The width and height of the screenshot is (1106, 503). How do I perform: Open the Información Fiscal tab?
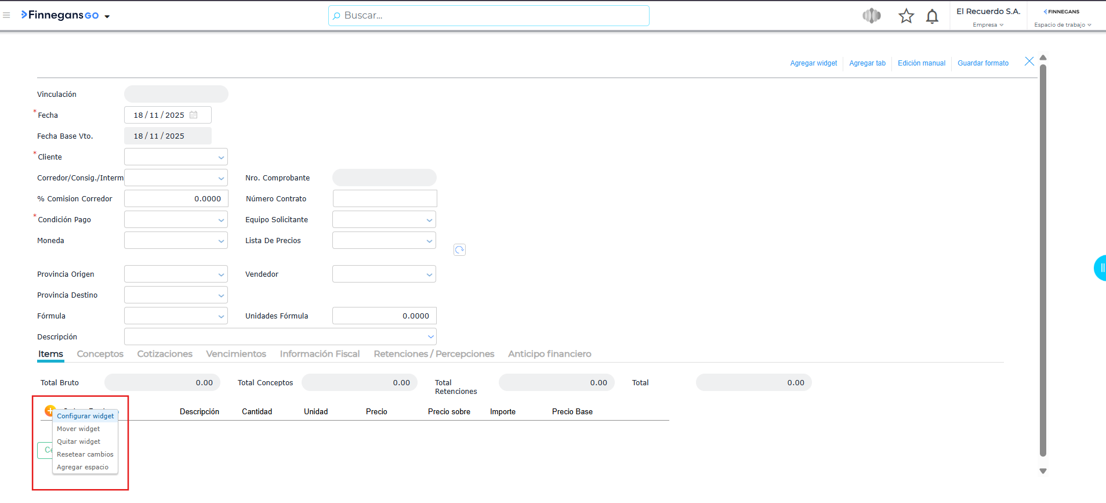[x=320, y=354]
